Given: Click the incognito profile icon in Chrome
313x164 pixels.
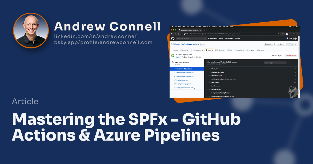Looking at the screenshot, I should (x=287, y=34).
